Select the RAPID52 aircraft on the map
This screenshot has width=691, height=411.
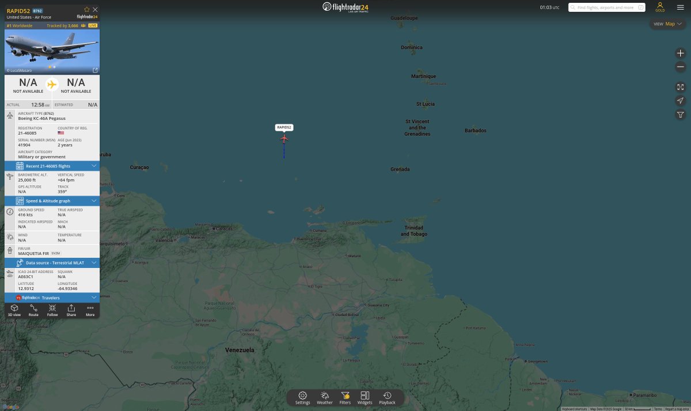pos(284,139)
